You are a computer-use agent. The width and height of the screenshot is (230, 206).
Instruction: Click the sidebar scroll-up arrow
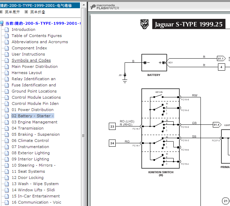tap(84, 5)
